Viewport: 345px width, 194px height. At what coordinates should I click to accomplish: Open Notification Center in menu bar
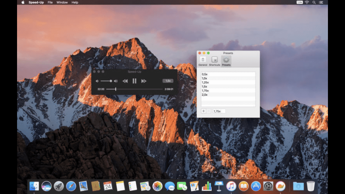click(321, 2)
